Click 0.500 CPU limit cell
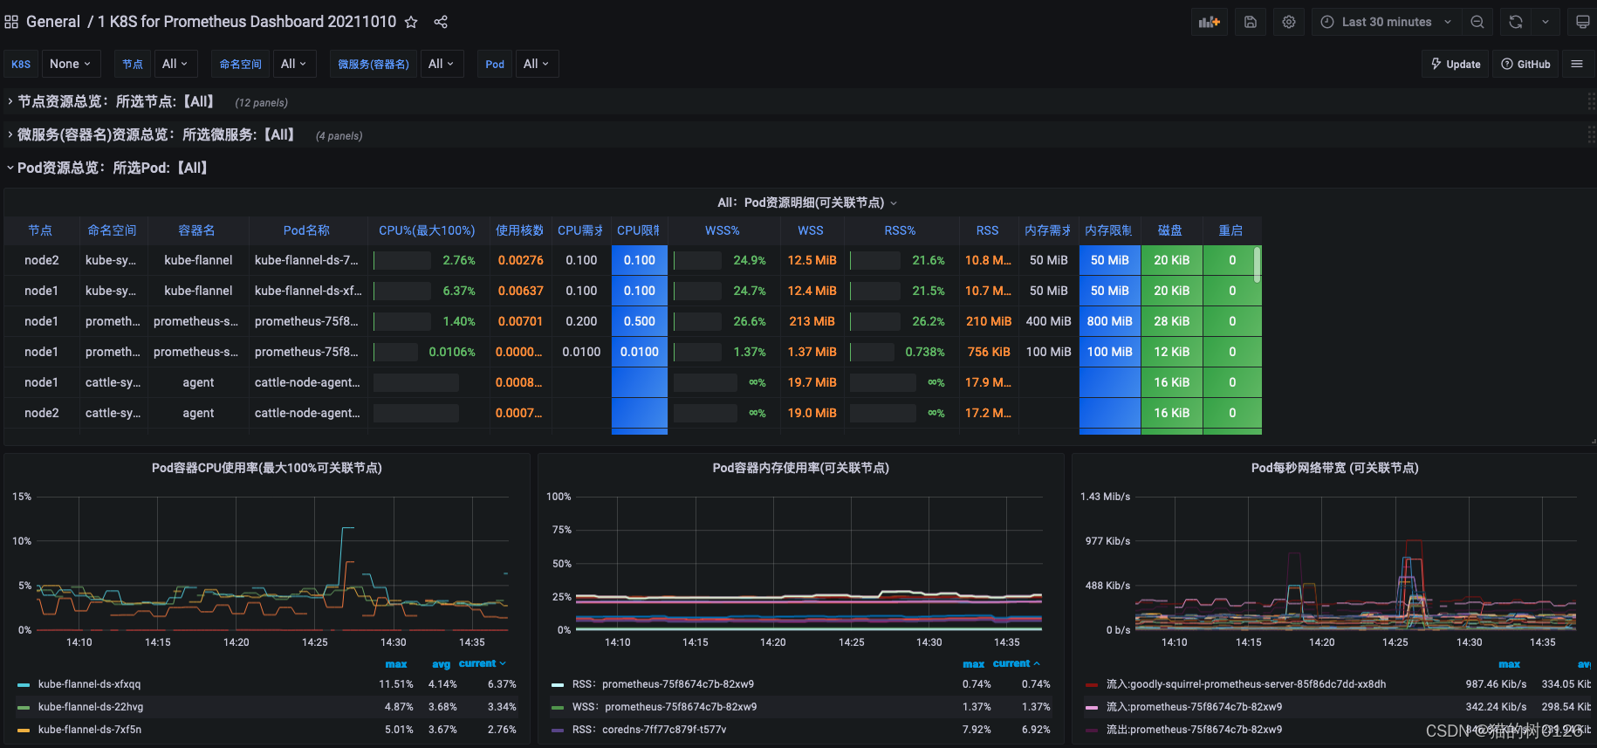Screen dimensions: 1597x748 [x=640, y=321]
